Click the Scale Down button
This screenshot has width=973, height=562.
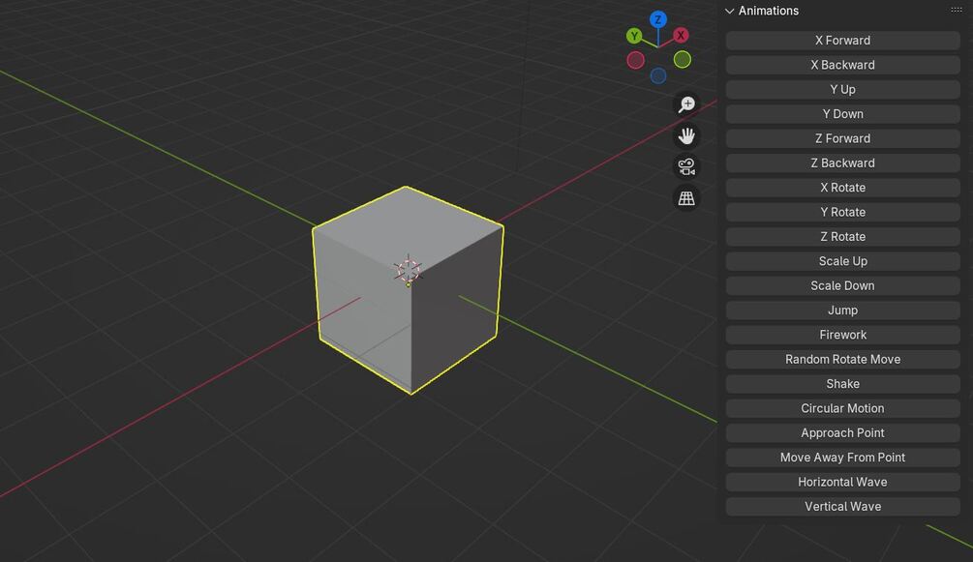click(x=842, y=285)
